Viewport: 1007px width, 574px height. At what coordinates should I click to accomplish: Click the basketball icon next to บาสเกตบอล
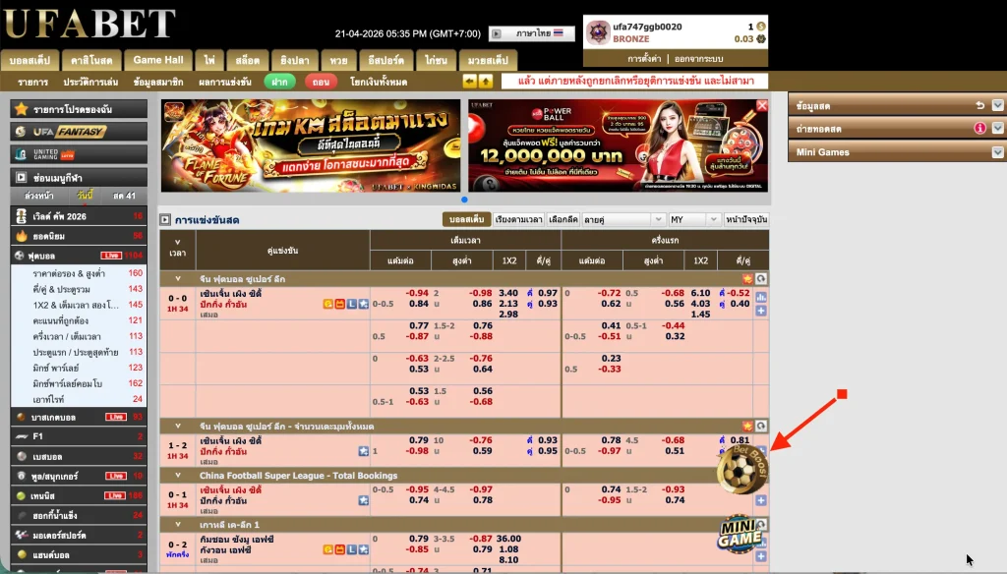(x=22, y=418)
